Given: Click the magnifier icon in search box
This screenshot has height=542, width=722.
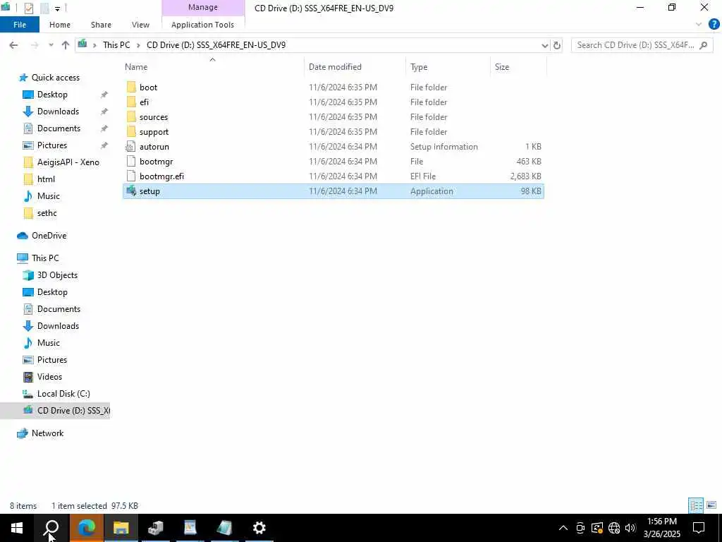Looking at the screenshot, I should click(703, 45).
